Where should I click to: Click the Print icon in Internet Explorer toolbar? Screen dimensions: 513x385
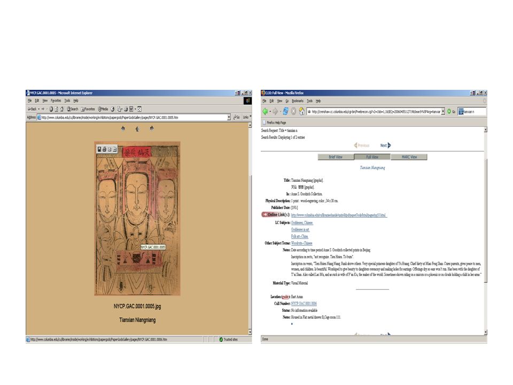point(126,109)
